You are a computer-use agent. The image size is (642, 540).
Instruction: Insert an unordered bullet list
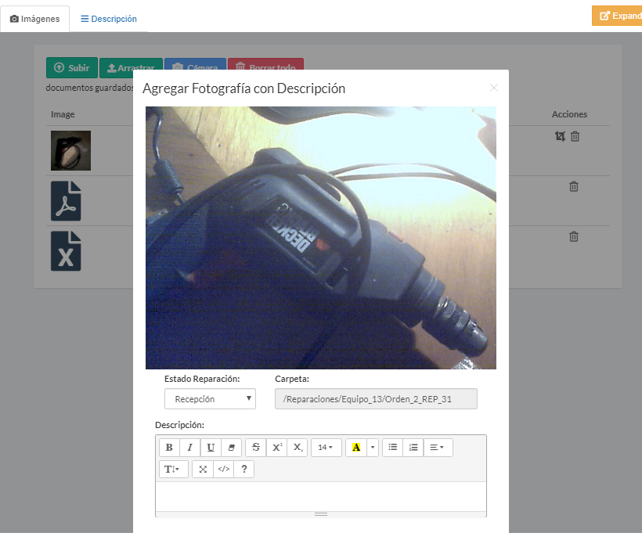(x=392, y=448)
